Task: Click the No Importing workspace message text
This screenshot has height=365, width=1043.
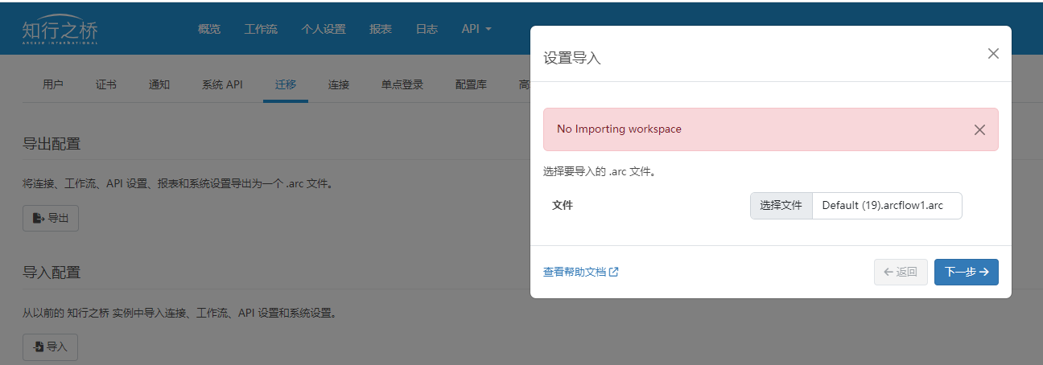Action: (619, 129)
